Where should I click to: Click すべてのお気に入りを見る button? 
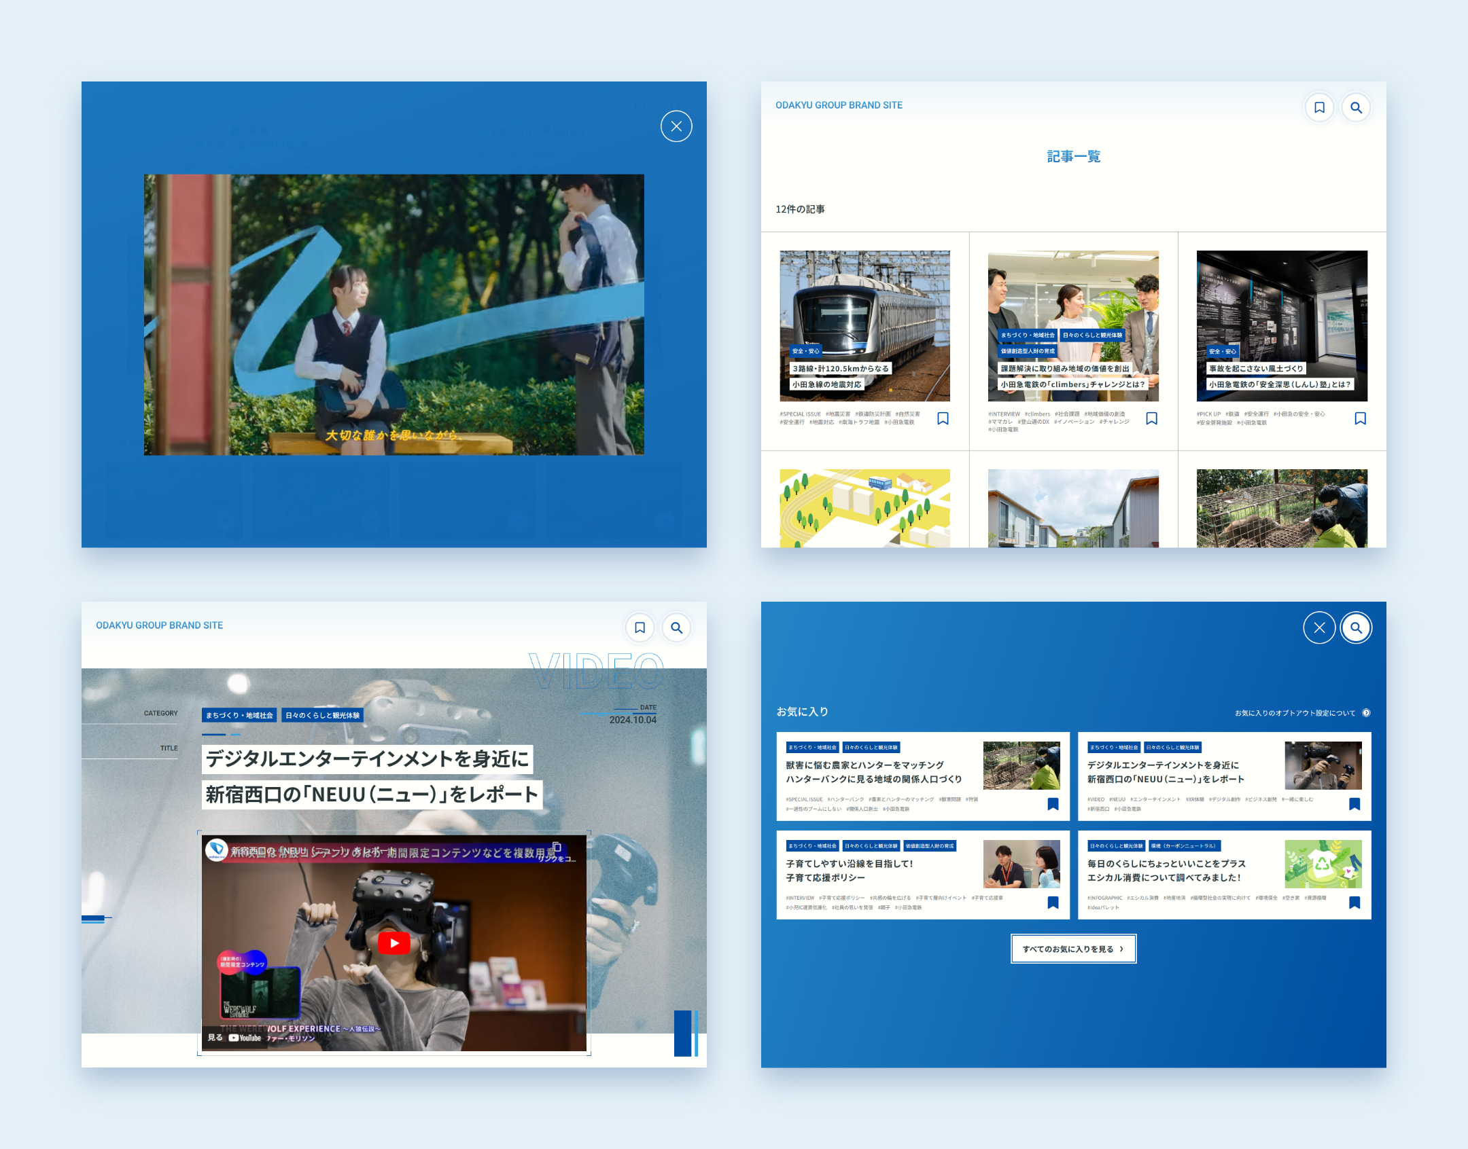(1073, 949)
